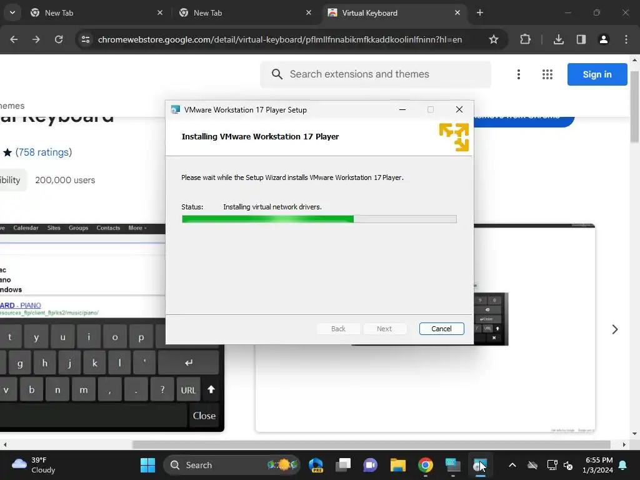
Task: Open Chrome profile avatar icon
Action: pyautogui.click(x=603, y=39)
